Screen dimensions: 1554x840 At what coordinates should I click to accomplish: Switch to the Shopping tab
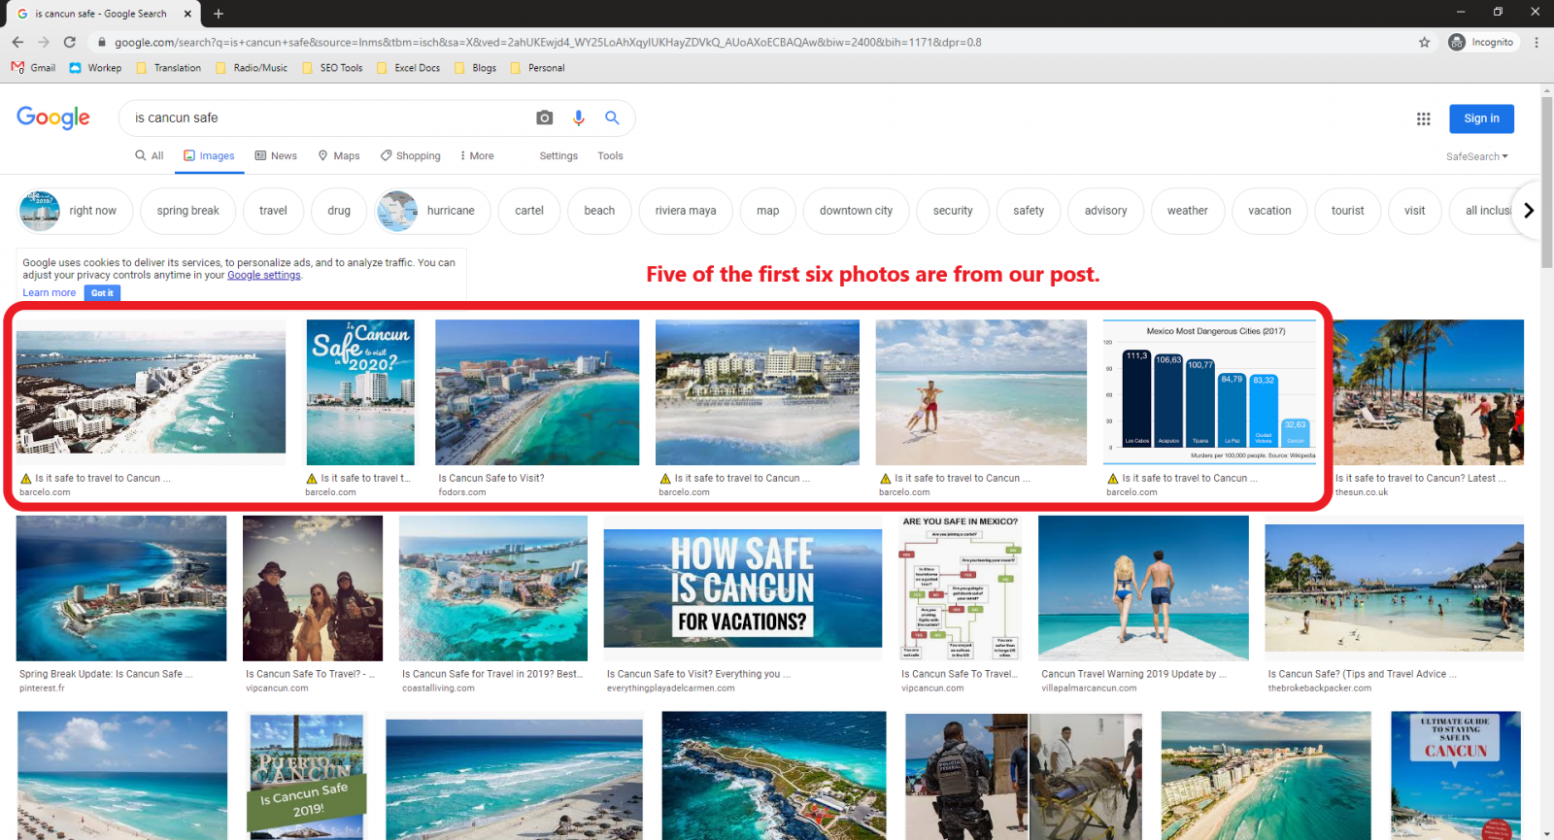(x=410, y=155)
